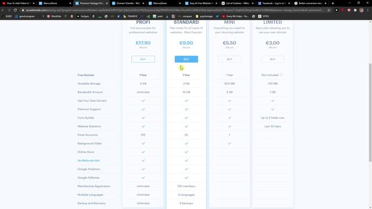Switch to the Facebook Log In tab

click(274, 3)
